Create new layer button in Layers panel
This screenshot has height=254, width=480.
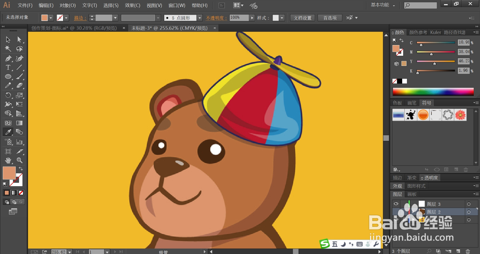point(458,251)
